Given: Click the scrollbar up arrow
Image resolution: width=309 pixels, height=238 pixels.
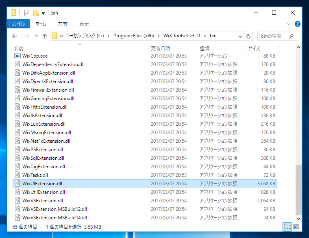Looking at the screenshot, I should [298, 47].
